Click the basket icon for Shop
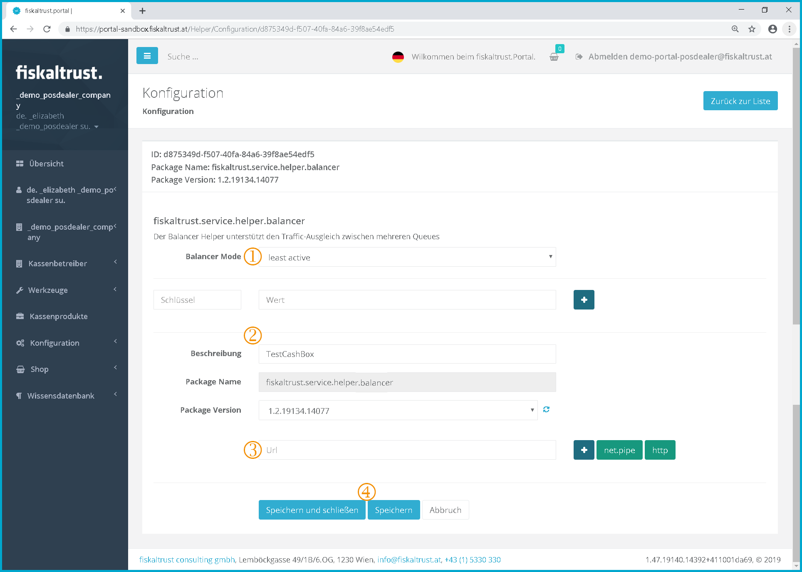The width and height of the screenshot is (802, 572). 20,369
